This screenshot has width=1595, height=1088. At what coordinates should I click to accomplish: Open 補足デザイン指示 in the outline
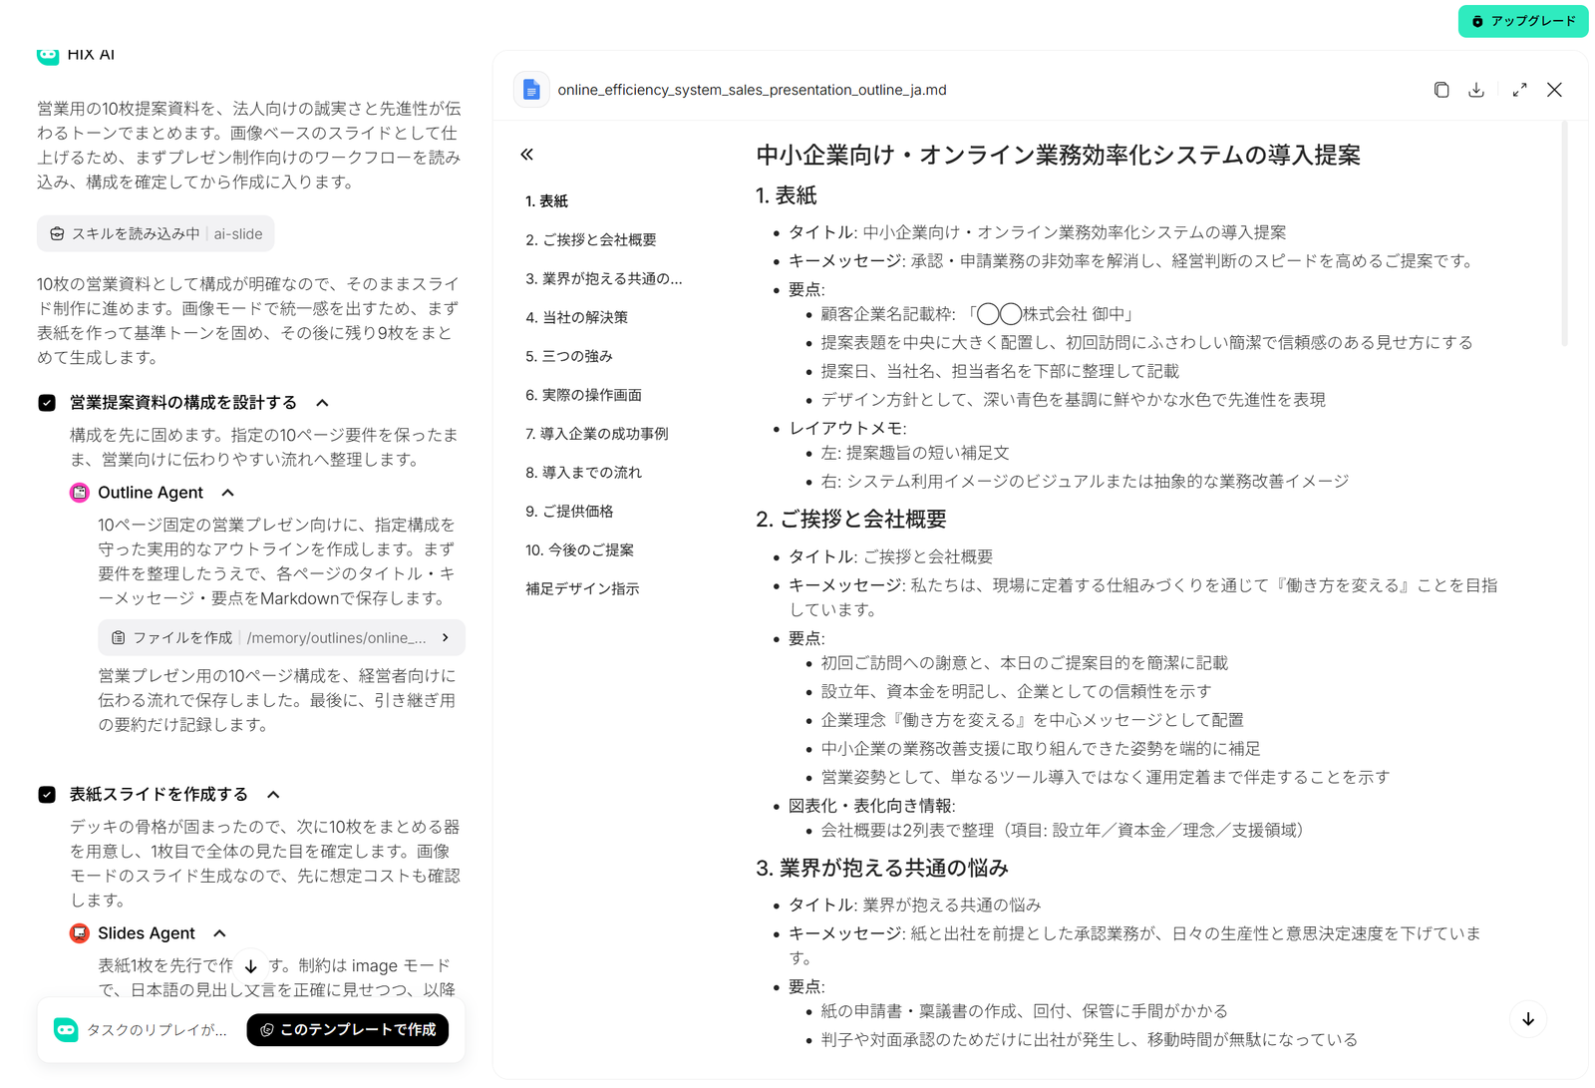(x=583, y=589)
